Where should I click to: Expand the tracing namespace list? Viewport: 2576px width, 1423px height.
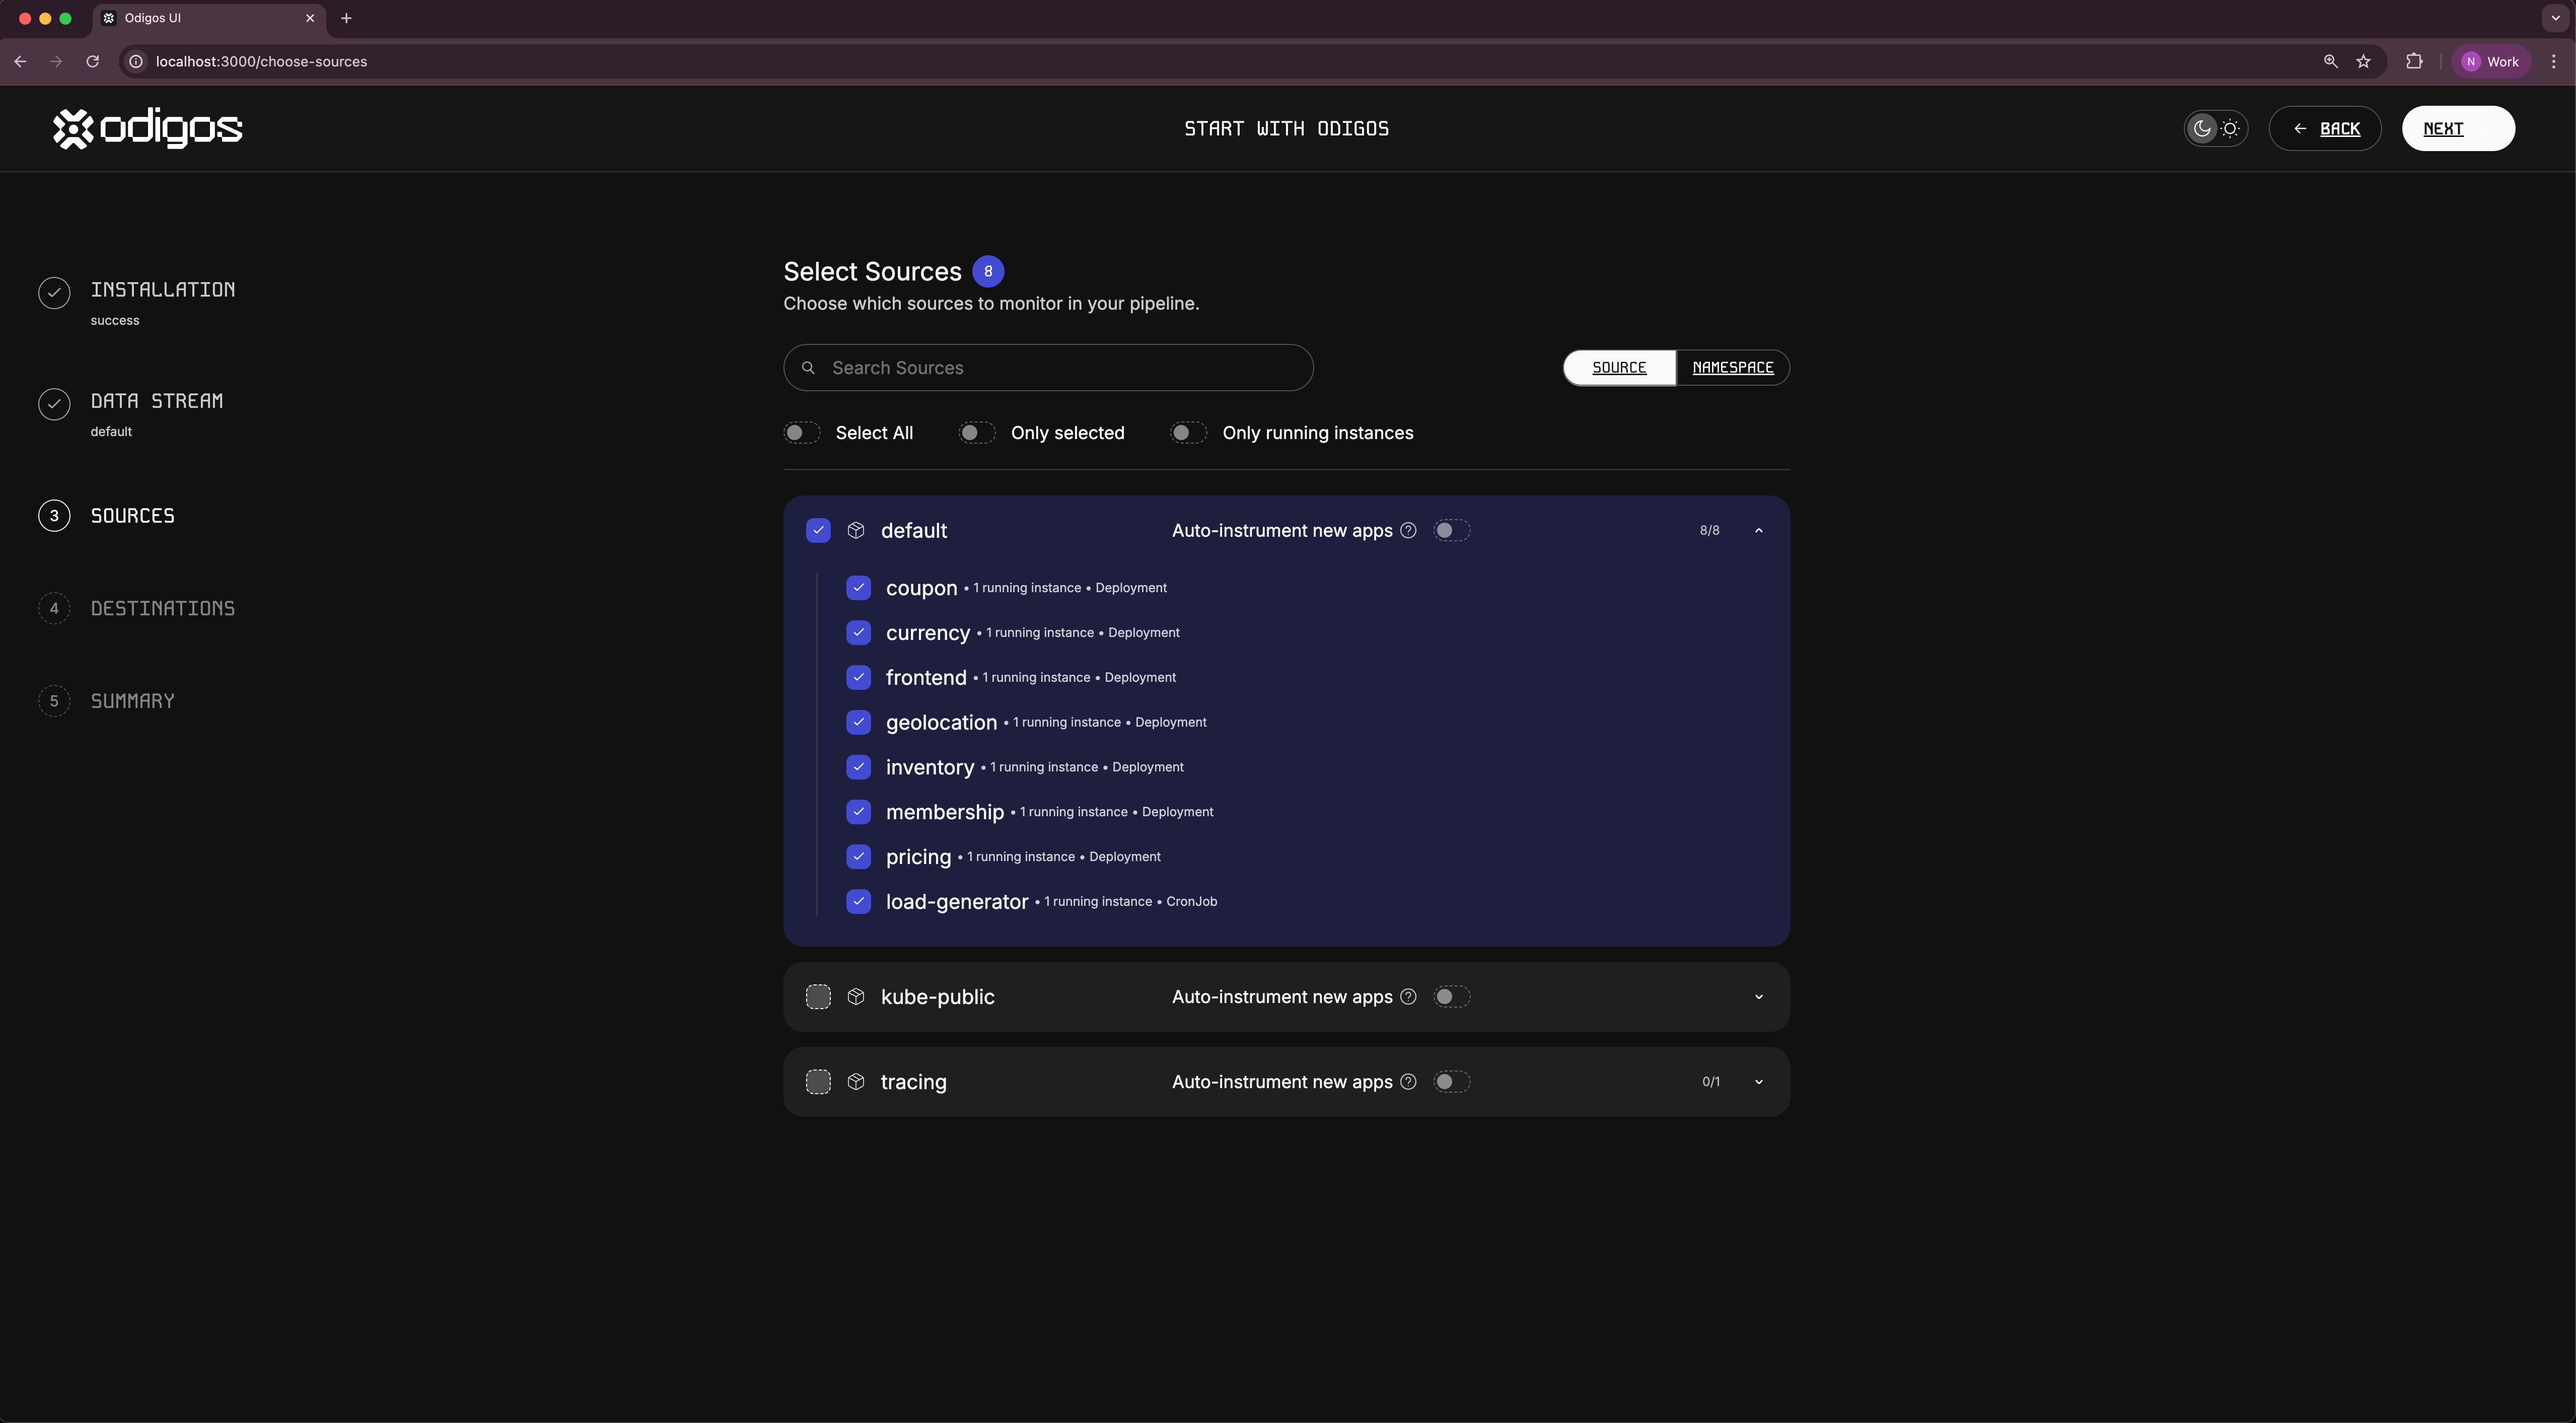[x=1758, y=1081]
